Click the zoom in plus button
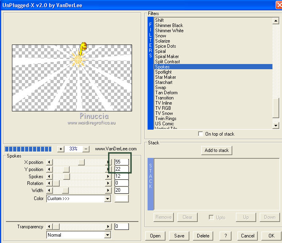282x243 pixels. [x=60, y=149]
